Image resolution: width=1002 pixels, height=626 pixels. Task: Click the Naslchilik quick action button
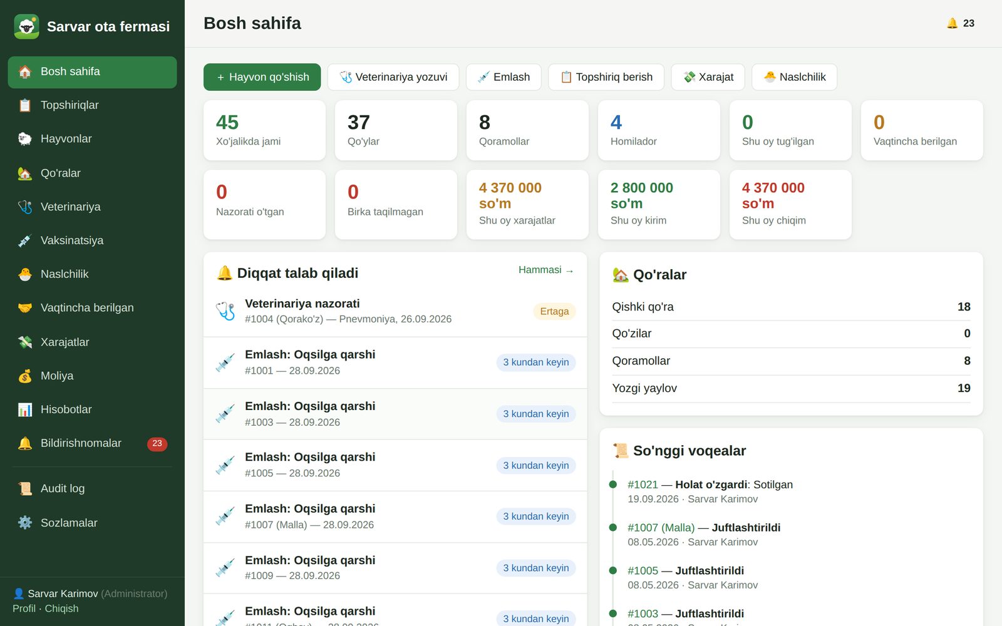click(x=794, y=77)
